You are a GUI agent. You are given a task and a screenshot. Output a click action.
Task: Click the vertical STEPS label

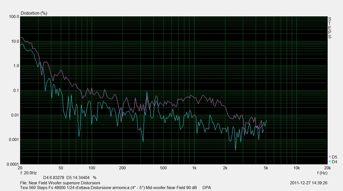pyautogui.click(x=330, y=28)
